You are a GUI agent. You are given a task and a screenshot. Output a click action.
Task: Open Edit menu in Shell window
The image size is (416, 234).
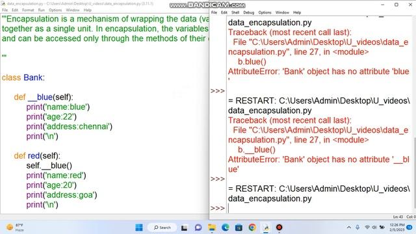pyautogui.click(x=224, y=12)
